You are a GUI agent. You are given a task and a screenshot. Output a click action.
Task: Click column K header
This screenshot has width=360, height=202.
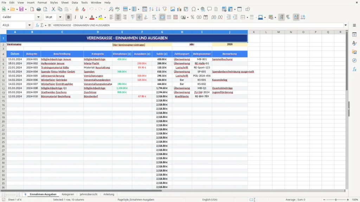pos(254,32)
